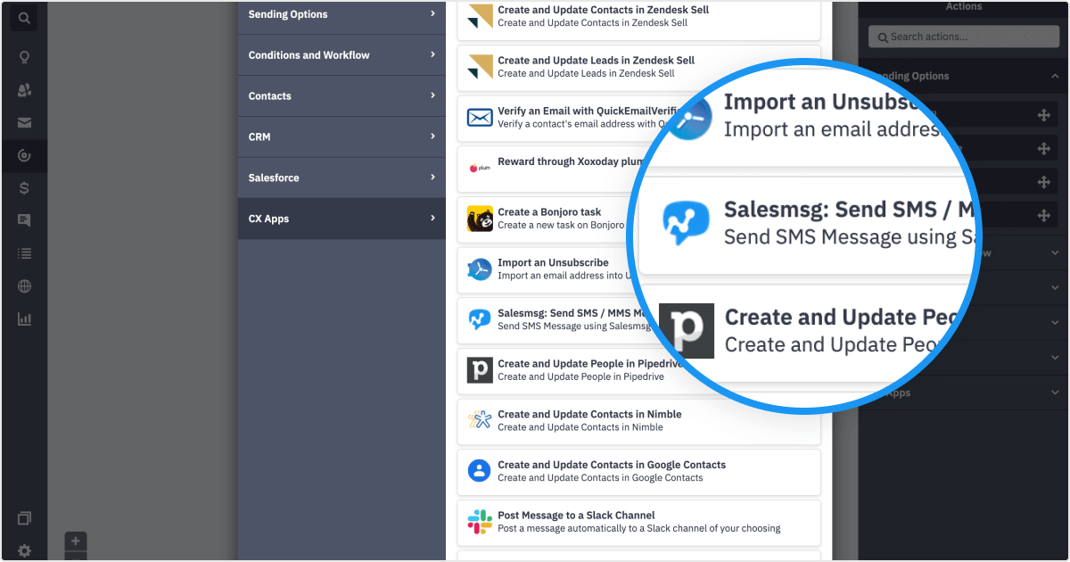The height and width of the screenshot is (562, 1070).
Task: Select the Conditions and Workflow menu item
Action: (341, 55)
